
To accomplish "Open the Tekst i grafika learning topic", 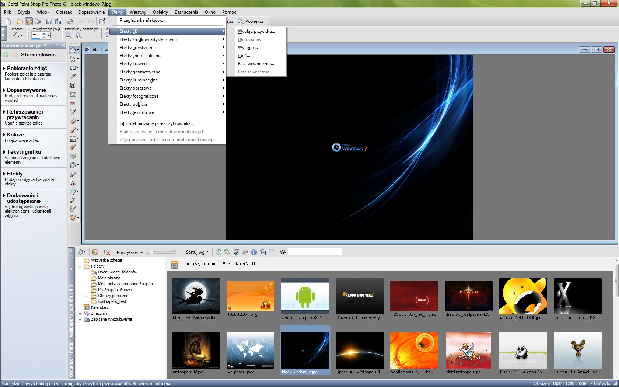I will [x=24, y=152].
